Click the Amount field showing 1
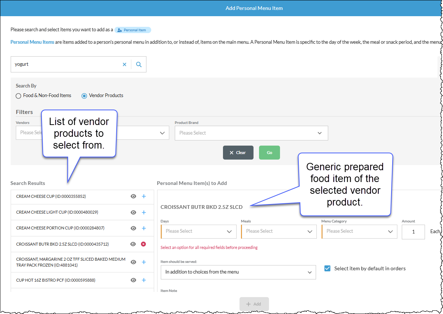This screenshot has width=443, height=314. (x=413, y=232)
